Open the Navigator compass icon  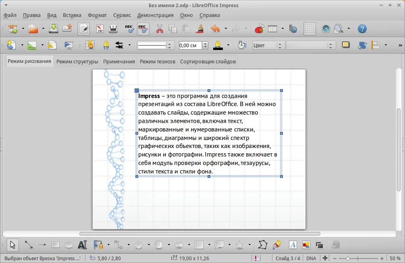[x=326, y=29]
